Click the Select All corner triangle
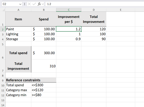Image resolution: width=144 pixels, height=107 pixels. click(4, 10)
